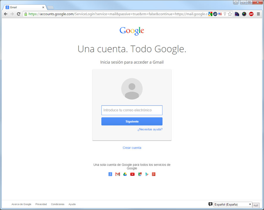264x210 pixels.
Task: Click the Google logo
Action: pos(132,31)
